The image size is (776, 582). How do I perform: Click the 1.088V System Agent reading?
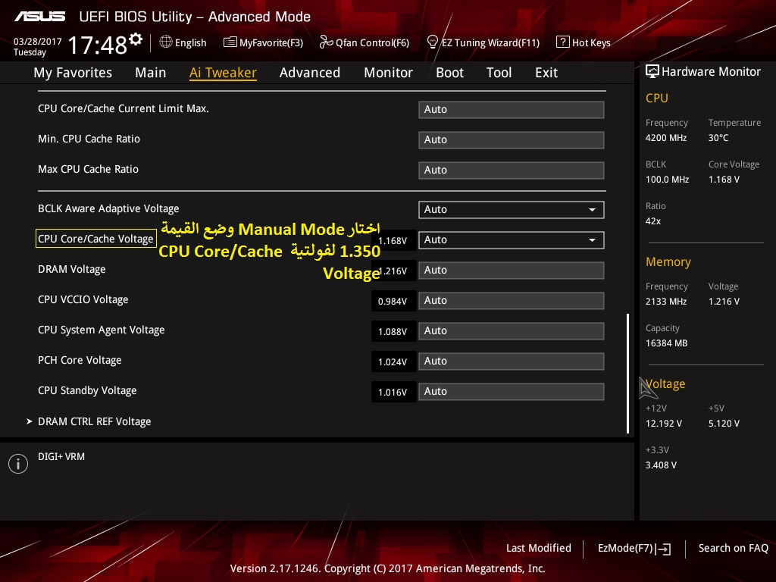pos(393,332)
